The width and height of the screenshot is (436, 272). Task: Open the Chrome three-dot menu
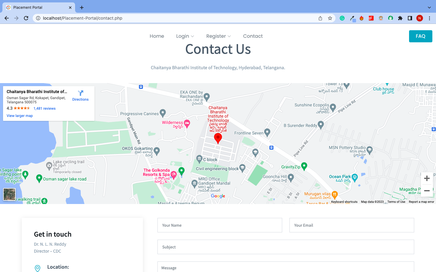(429, 18)
